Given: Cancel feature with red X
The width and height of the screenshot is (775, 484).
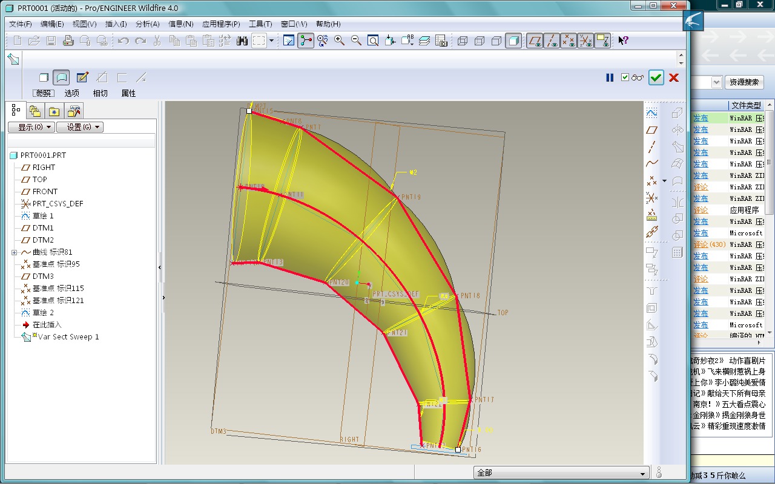Looking at the screenshot, I should pyautogui.click(x=674, y=77).
